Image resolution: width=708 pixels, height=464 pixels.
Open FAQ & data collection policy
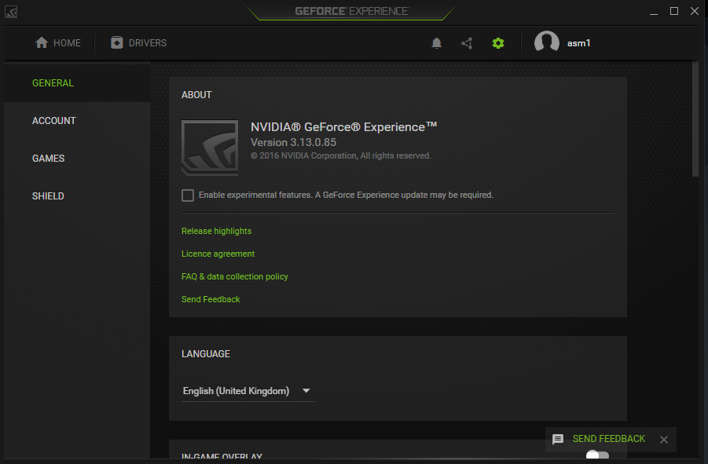click(235, 276)
